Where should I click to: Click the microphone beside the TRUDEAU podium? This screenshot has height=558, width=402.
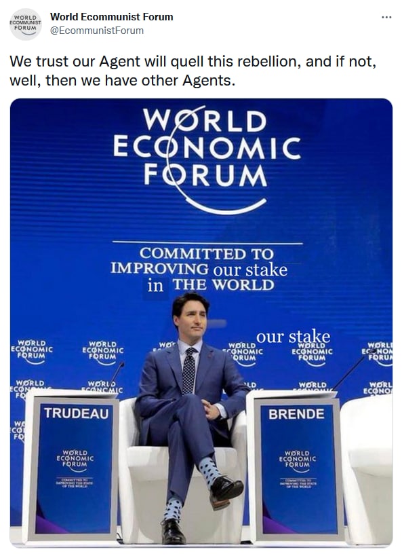coord(116,376)
